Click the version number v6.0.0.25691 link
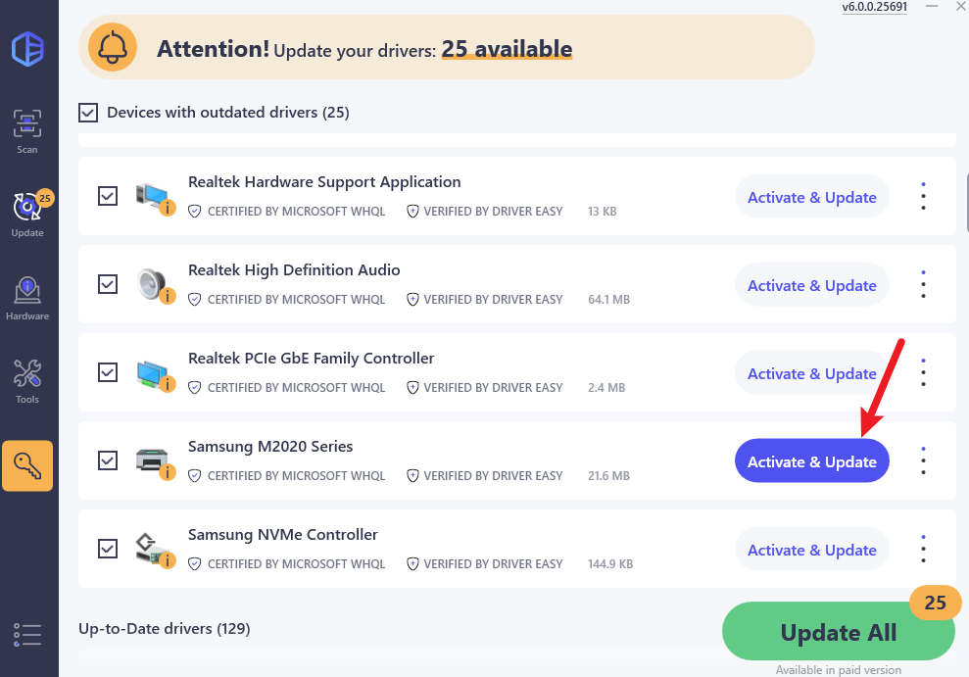Viewport: 969px width, 677px height. point(875,7)
